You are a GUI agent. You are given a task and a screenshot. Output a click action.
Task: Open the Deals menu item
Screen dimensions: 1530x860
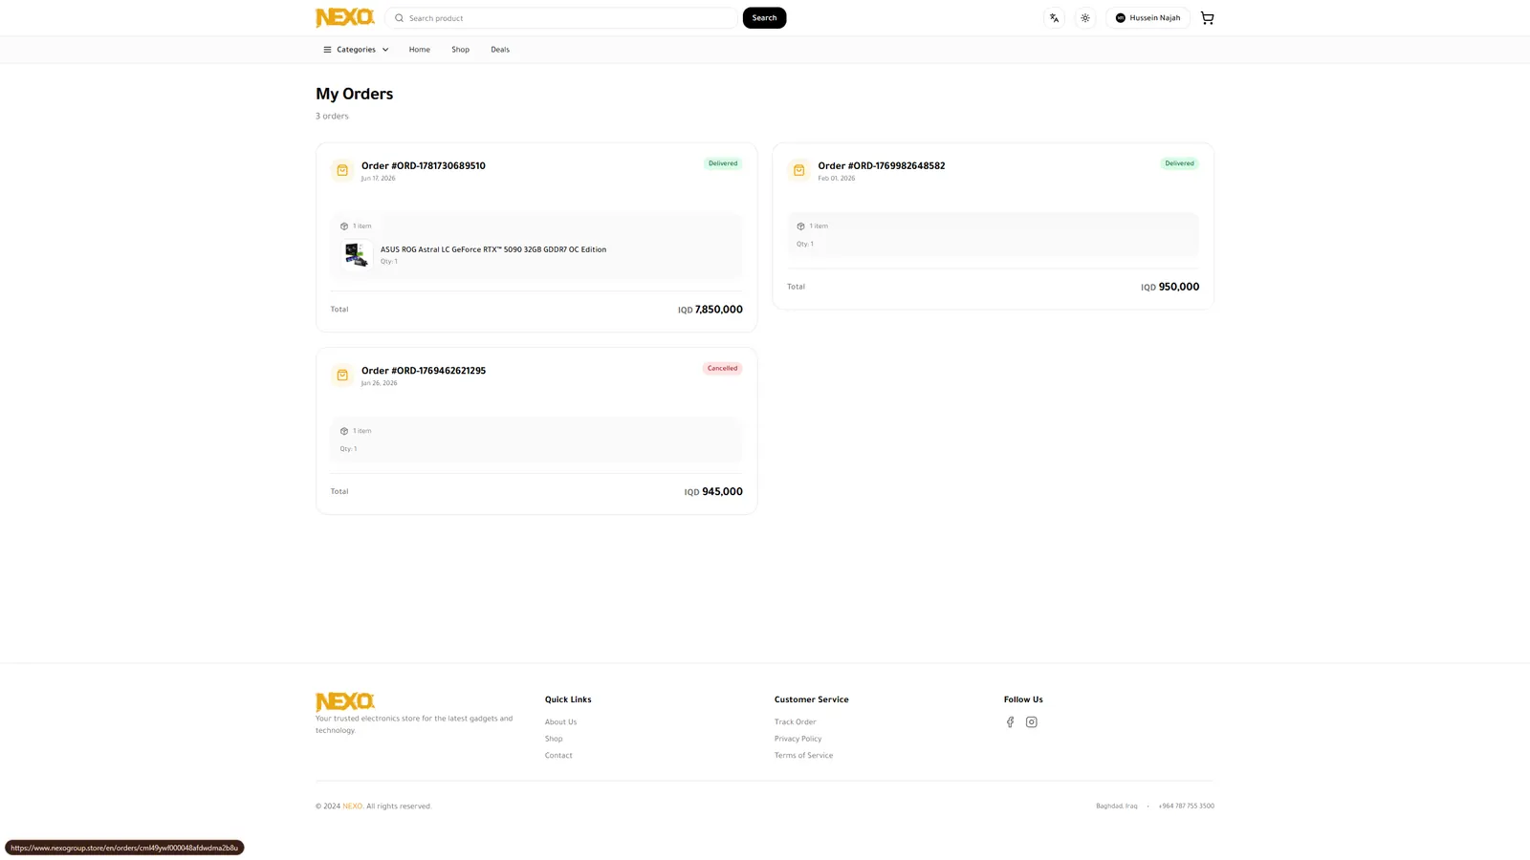click(x=500, y=50)
